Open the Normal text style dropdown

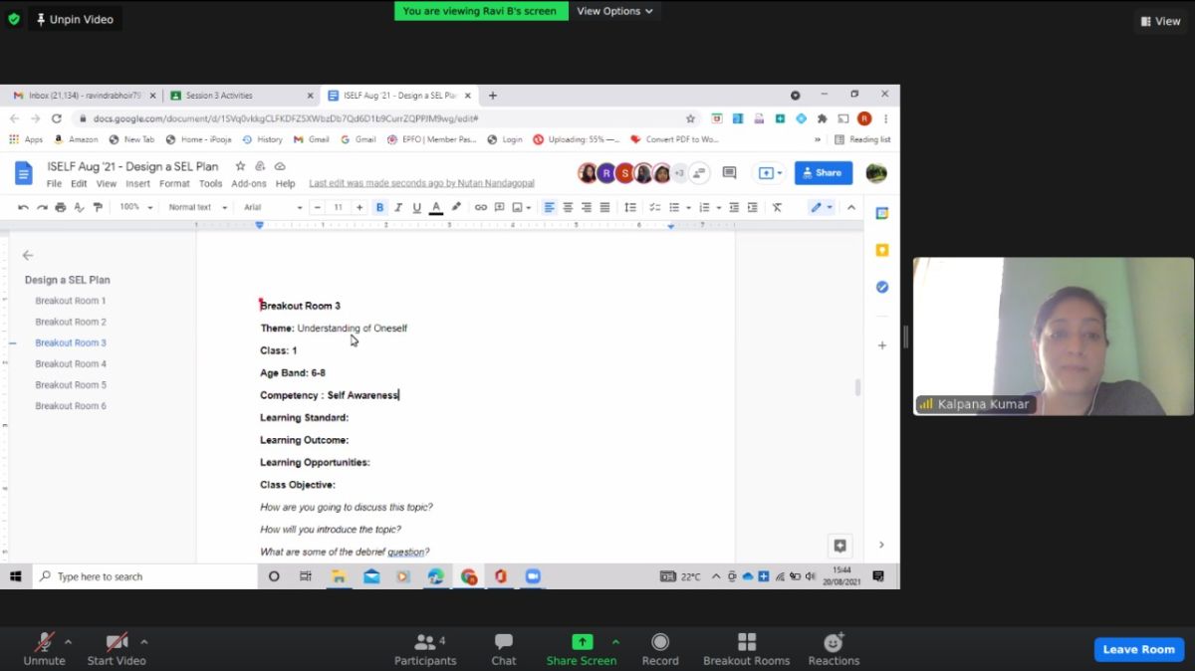point(197,207)
